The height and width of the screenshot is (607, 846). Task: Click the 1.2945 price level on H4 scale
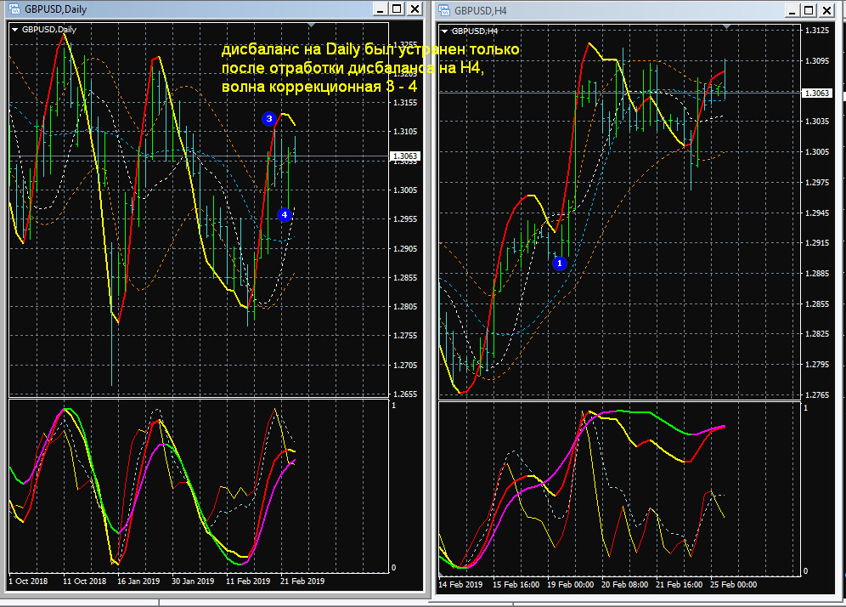click(x=817, y=213)
